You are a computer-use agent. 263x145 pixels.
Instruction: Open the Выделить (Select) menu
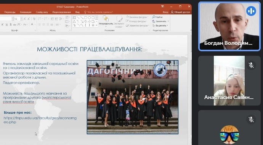click(x=160, y=25)
